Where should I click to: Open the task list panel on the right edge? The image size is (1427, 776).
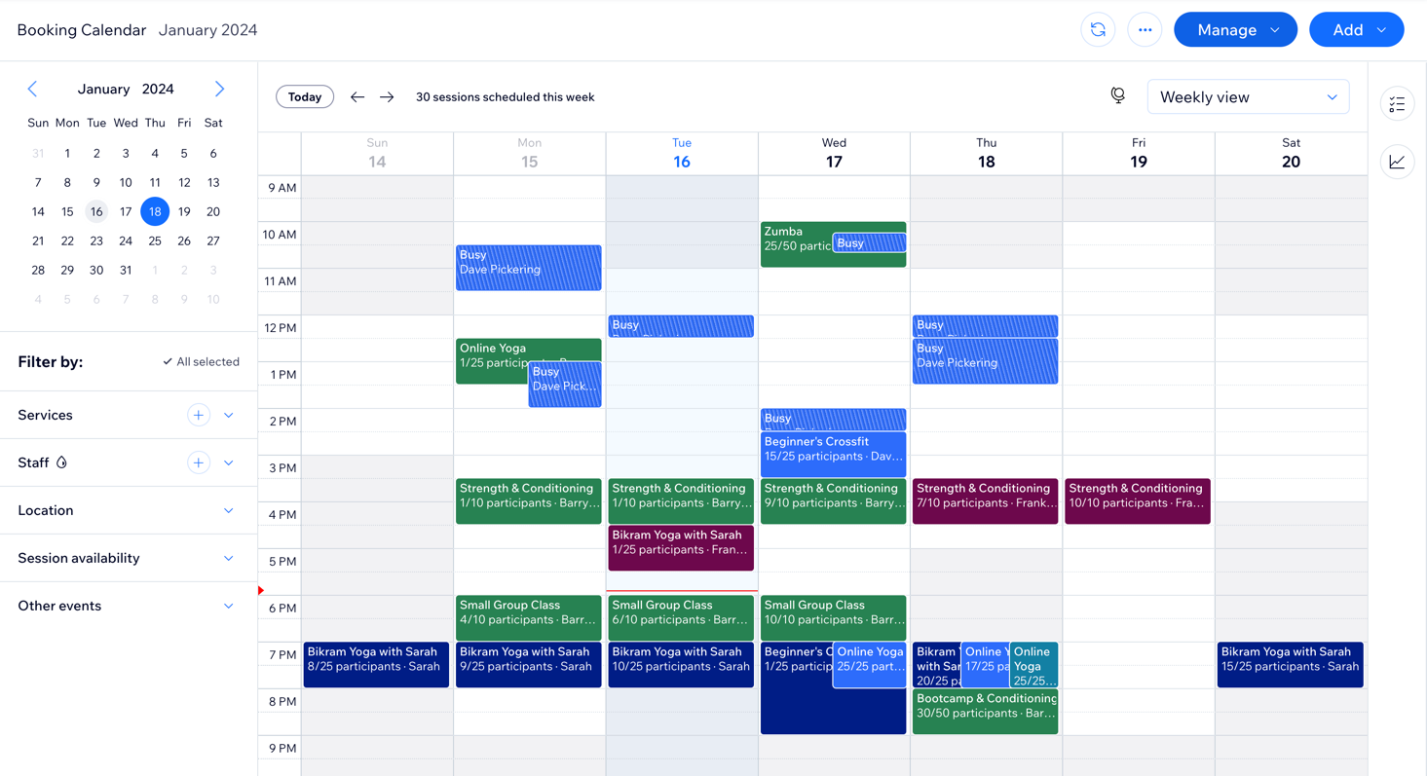coord(1397,103)
